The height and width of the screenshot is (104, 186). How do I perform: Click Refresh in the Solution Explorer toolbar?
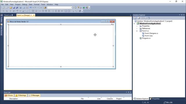142,18
